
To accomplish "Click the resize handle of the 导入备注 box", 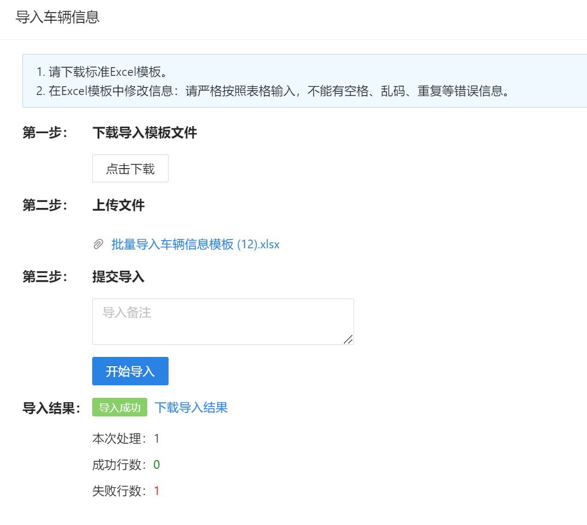I will pyautogui.click(x=348, y=339).
